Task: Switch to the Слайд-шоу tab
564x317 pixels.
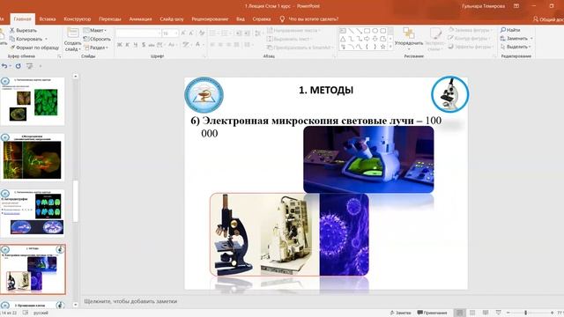Action: [172, 19]
